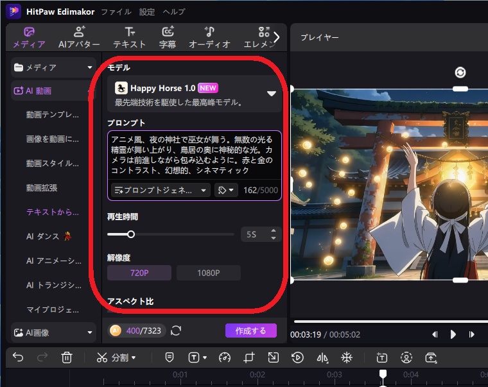Image resolution: width=488 pixels, height=387 pixels.
Task: Select 720P resolution
Action: pyautogui.click(x=139, y=273)
